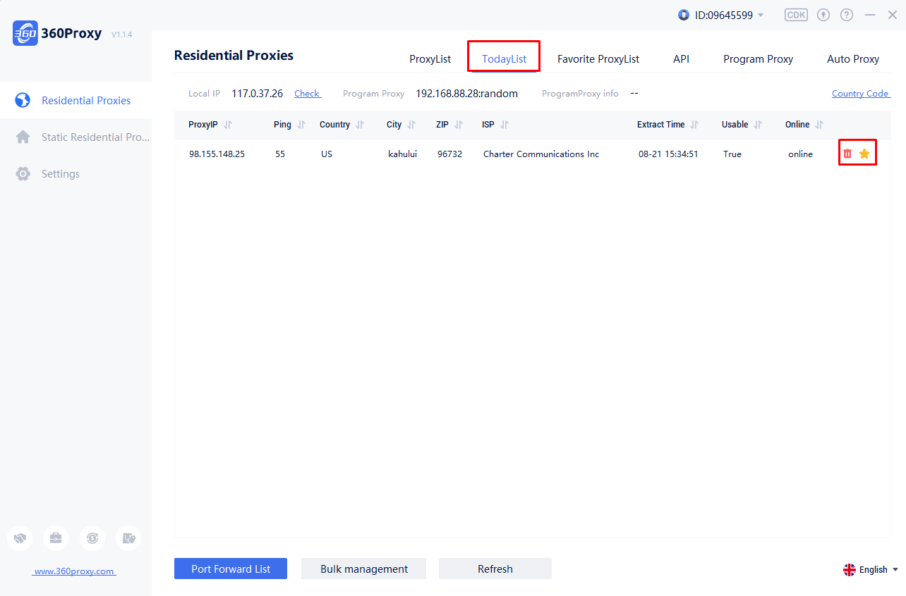The height and width of the screenshot is (596, 906).
Task: Click the ping value 55
Action: (280, 154)
